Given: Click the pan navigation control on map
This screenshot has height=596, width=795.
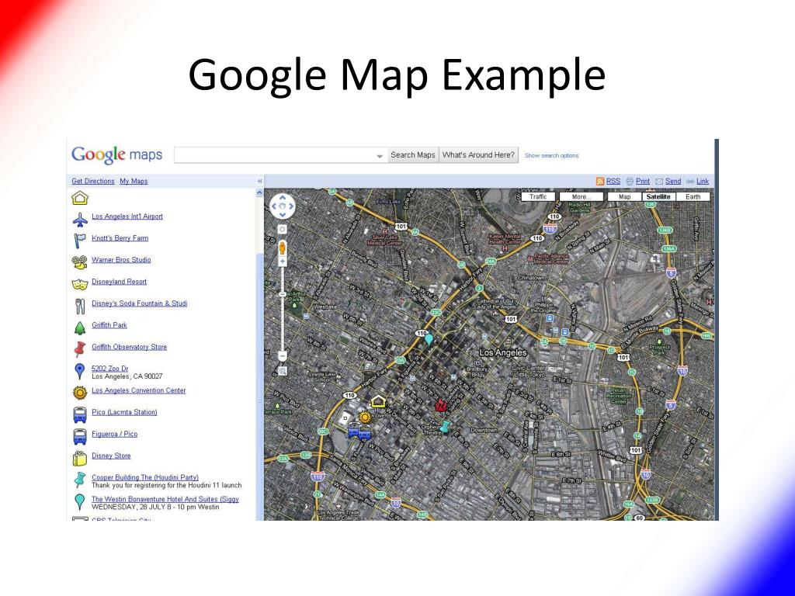Looking at the screenshot, I should coord(283,206).
